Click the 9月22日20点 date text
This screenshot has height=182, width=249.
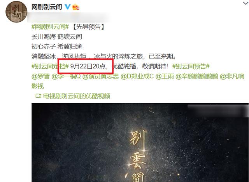tap(88, 66)
